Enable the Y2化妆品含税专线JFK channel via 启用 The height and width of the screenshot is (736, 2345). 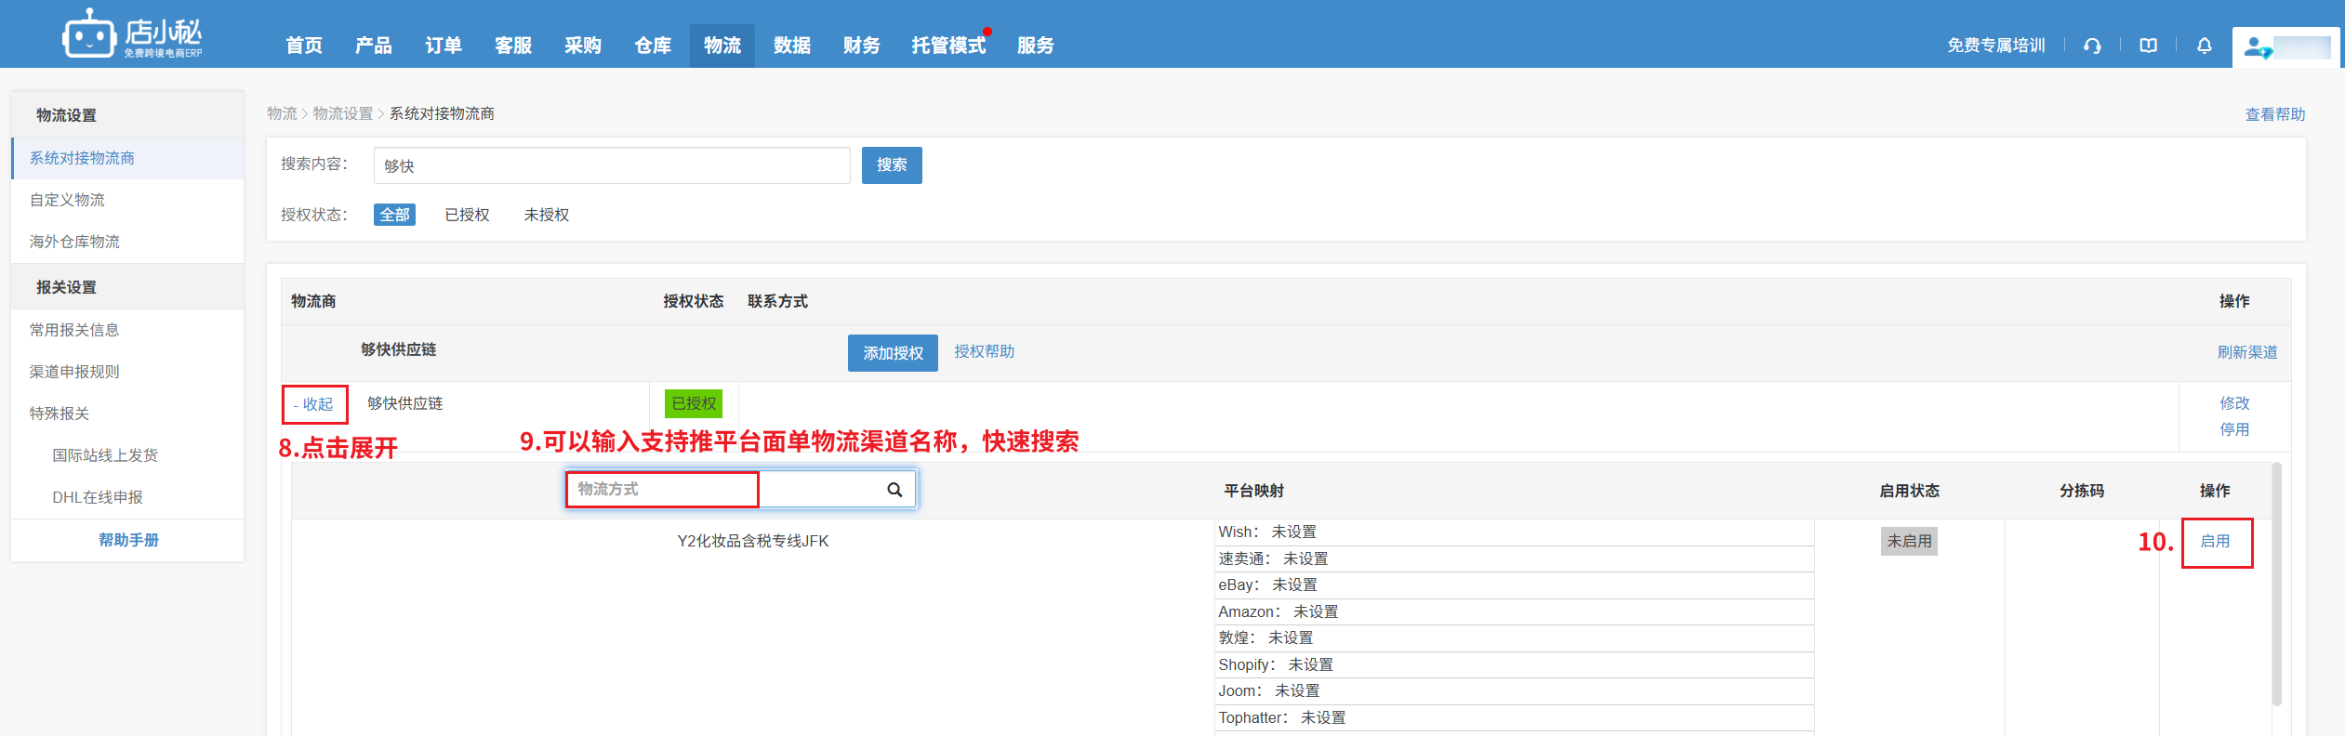pyautogui.click(x=2215, y=542)
